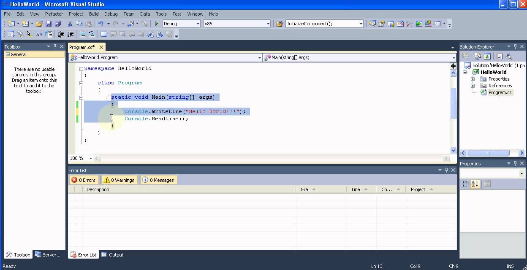Toggle auto-hide pin on Solution Explorer panel

[x=515, y=46]
